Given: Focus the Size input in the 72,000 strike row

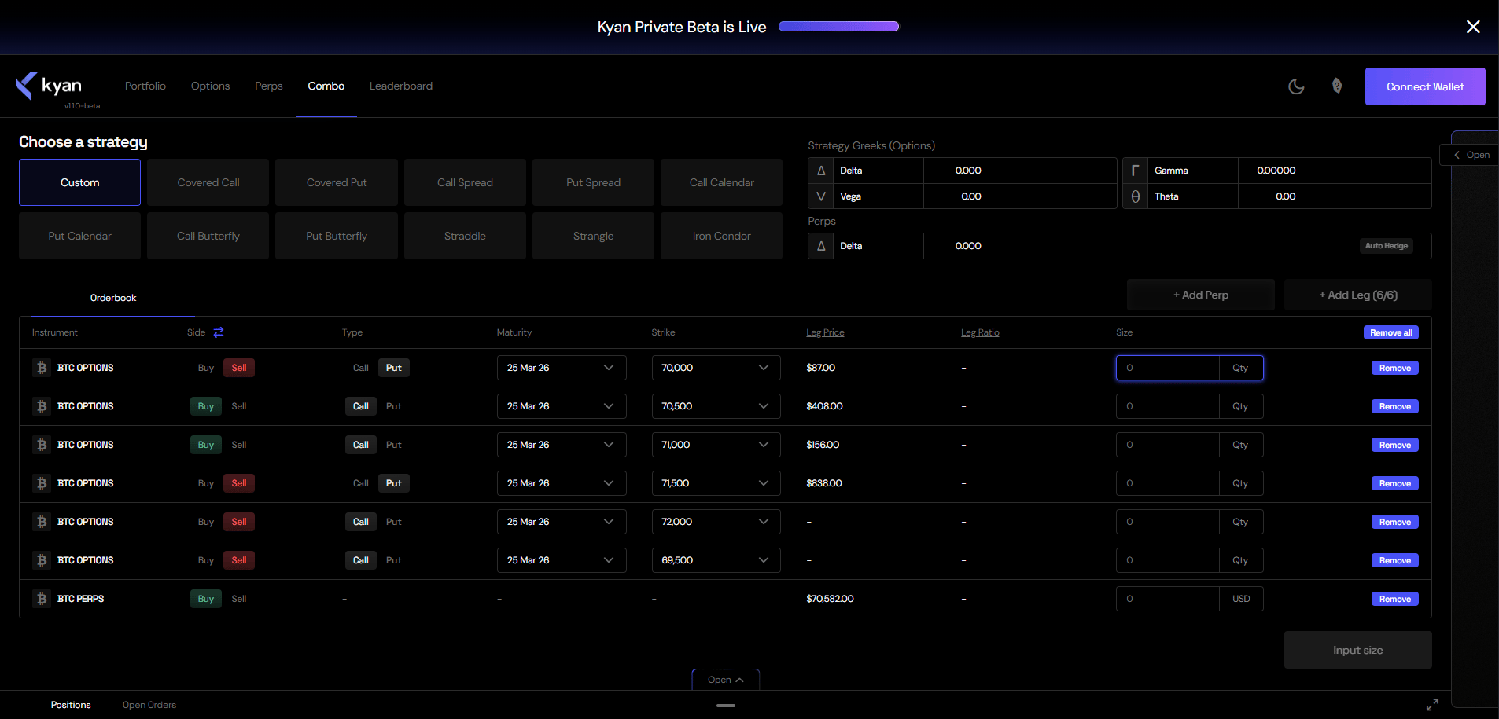Looking at the screenshot, I should tap(1168, 522).
